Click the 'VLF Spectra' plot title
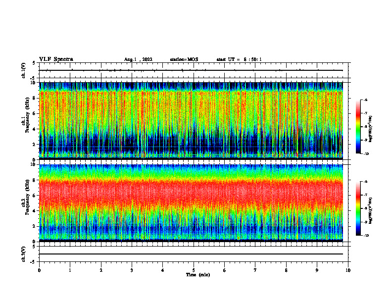The width and height of the screenshot is (392, 303). (x=56, y=59)
